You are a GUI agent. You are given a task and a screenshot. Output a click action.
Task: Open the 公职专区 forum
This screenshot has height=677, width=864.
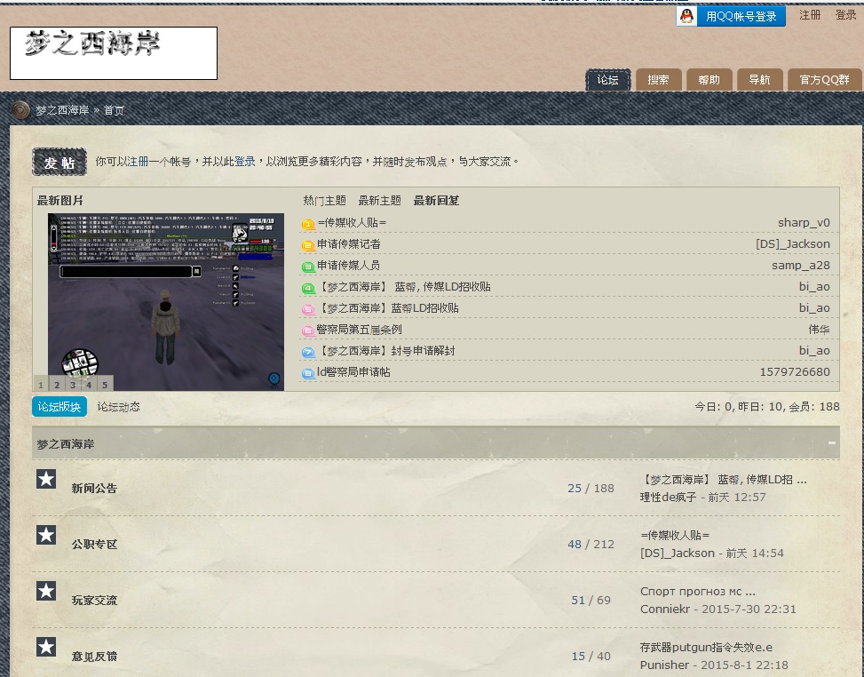point(94,545)
